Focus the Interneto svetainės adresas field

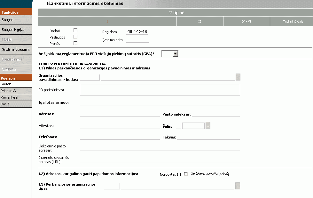pyautogui.click(x=160, y=160)
